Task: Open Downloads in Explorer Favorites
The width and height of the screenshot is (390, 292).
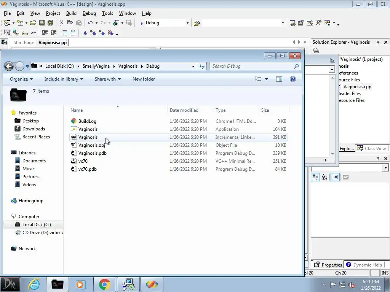Action: pos(34,129)
